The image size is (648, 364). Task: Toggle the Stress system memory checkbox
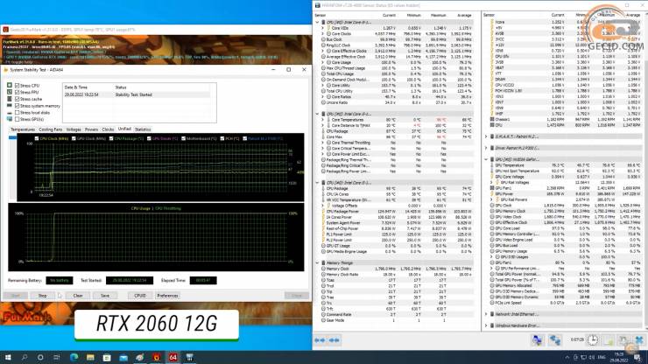[17, 106]
